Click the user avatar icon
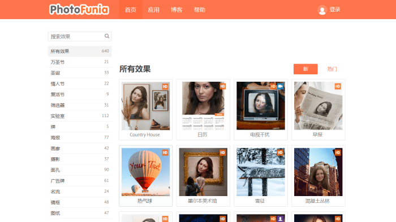This screenshot has width=396, height=222. click(322, 10)
